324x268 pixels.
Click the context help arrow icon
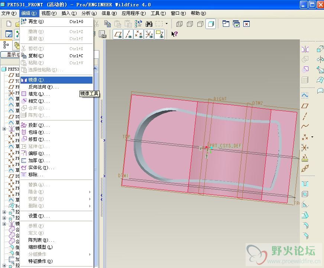174,34
